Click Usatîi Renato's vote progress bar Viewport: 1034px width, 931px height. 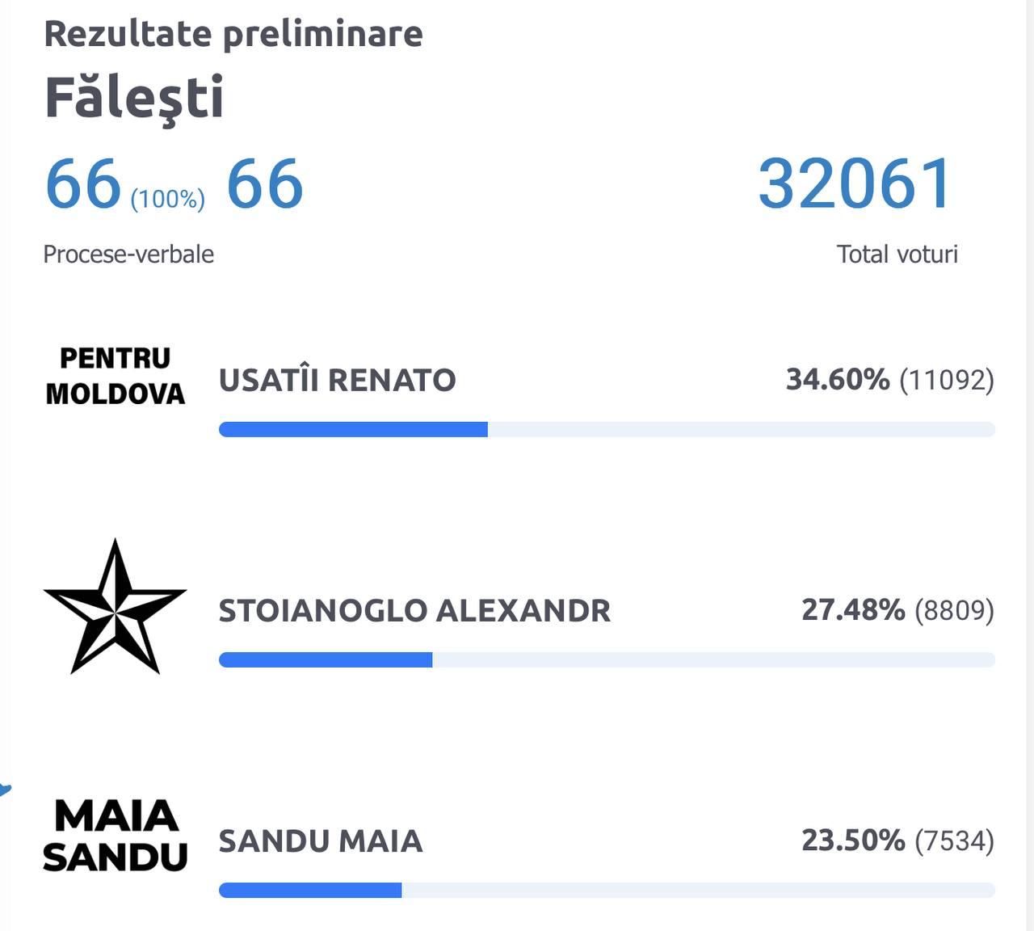(x=606, y=429)
